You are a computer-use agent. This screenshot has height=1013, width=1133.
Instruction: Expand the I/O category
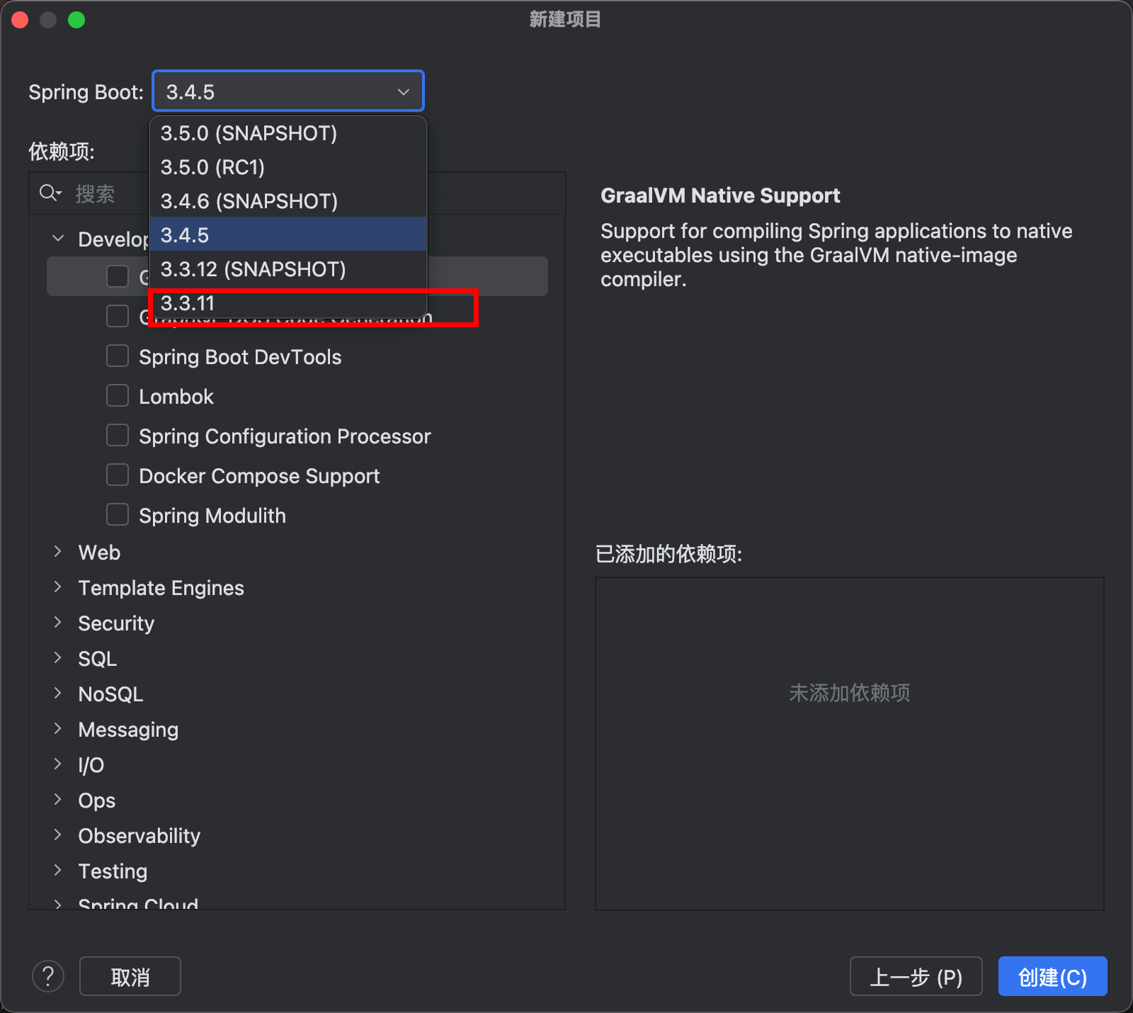(58, 764)
